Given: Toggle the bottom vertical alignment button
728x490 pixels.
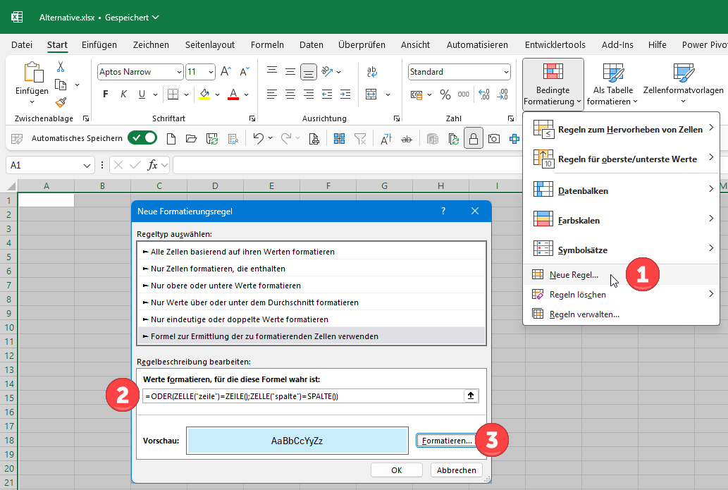Looking at the screenshot, I should (308, 72).
